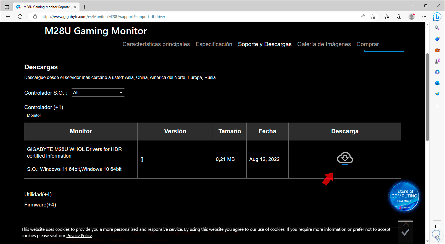The height and width of the screenshot is (244, 445).
Task: Toggle the sidebar panel layout icon
Action: click(437, 227)
